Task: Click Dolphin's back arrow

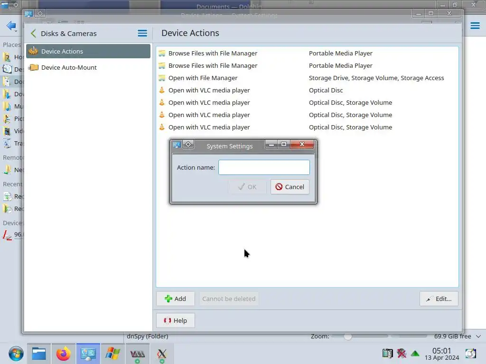Action: (11, 26)
